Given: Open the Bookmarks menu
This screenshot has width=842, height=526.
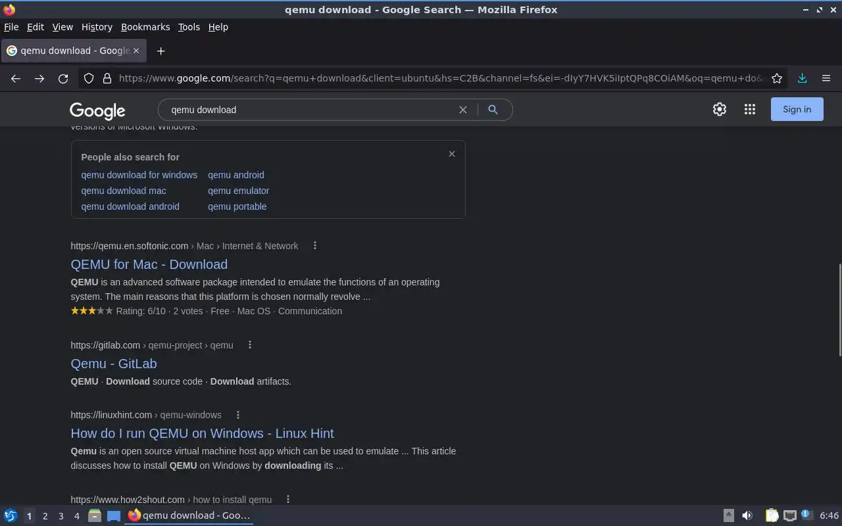Looking at the screenshot, I should tap(145, 27).
